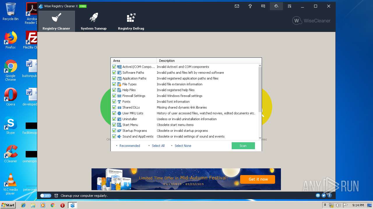This screenshot has width=373, height=209.
Task: Open the feedback chat bubble icon
Action: pos(263,6)
